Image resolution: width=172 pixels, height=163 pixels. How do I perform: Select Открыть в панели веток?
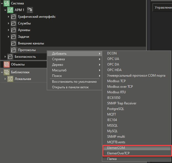70,87
